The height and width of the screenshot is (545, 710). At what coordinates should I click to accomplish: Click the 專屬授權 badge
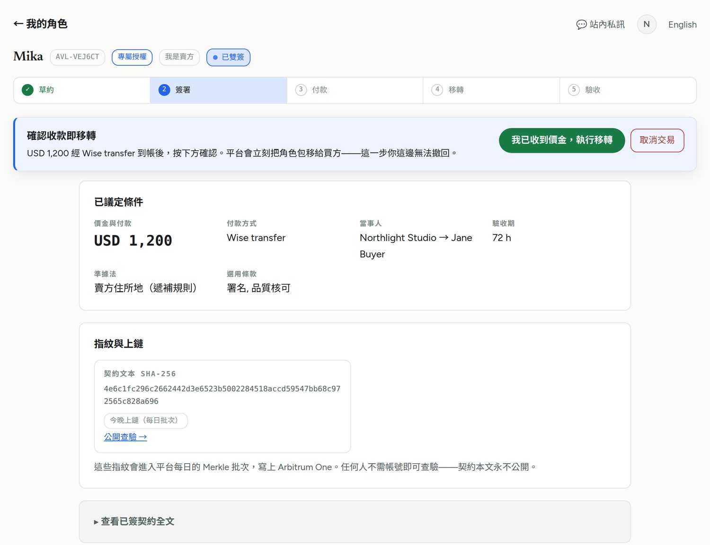tap(132, 57)
